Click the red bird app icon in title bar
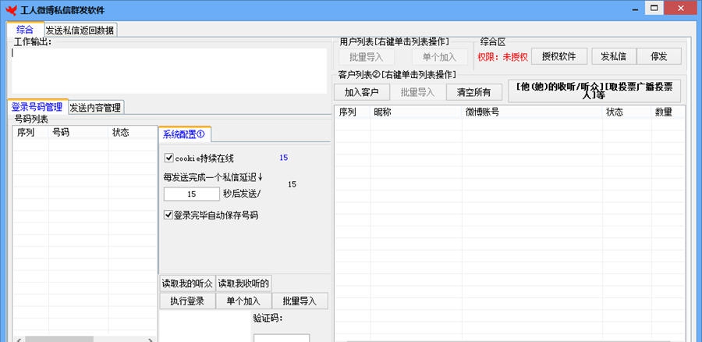This screenshot has width=702, height=342. point(11,9)
